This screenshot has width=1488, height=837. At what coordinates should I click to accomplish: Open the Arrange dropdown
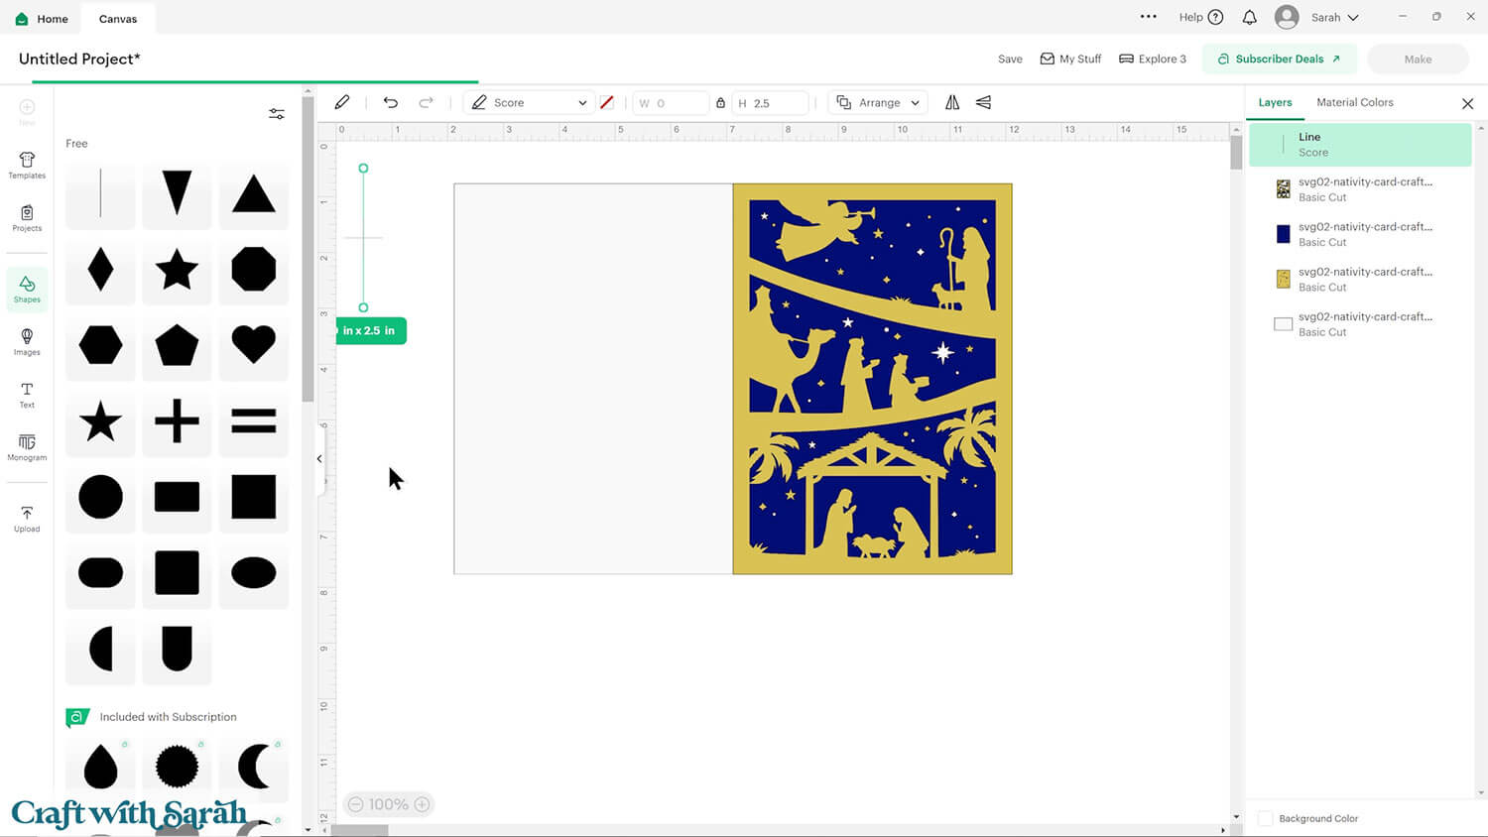point(878,103)
